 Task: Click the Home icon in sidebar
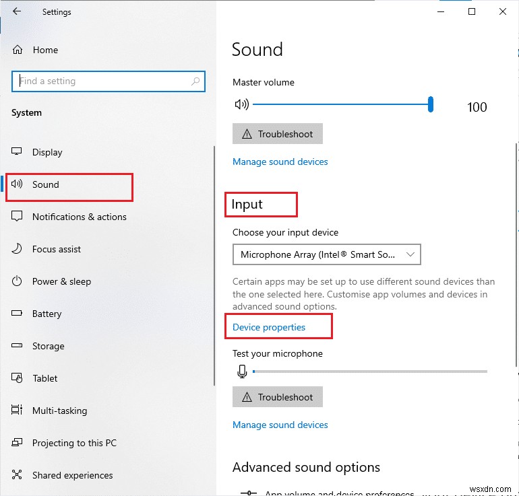[x=18, y=50]
